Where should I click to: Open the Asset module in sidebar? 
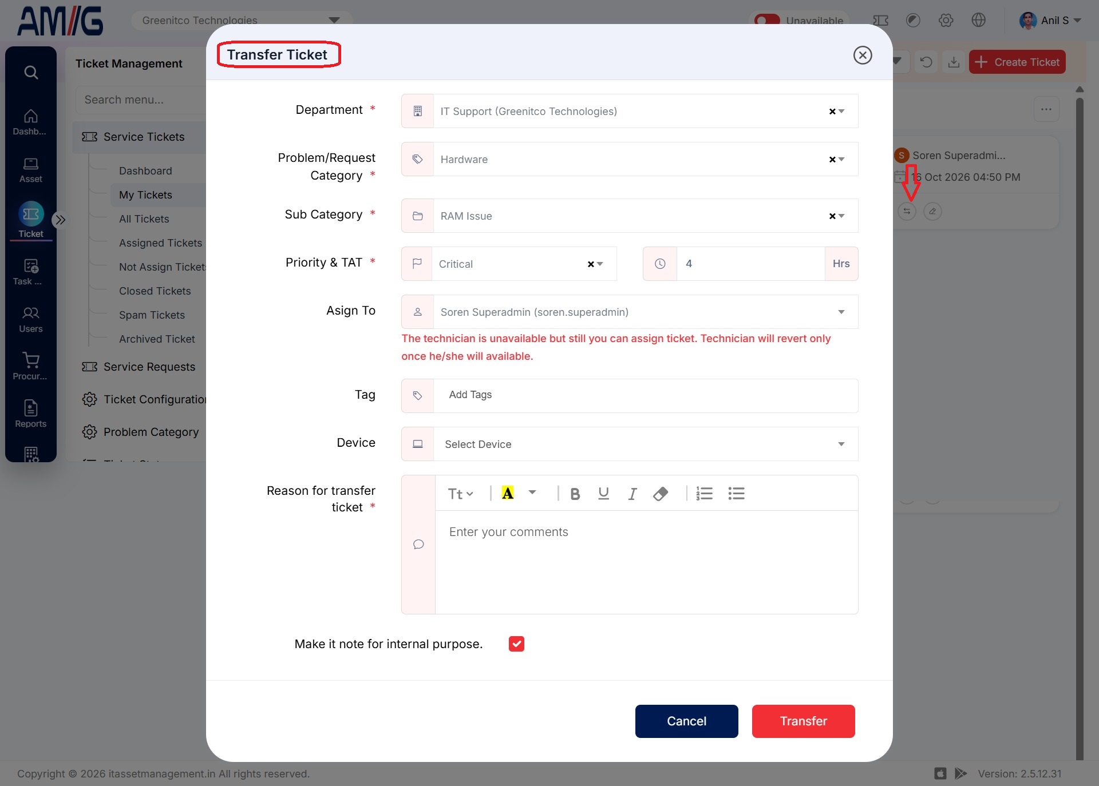(x=31, y=170)
